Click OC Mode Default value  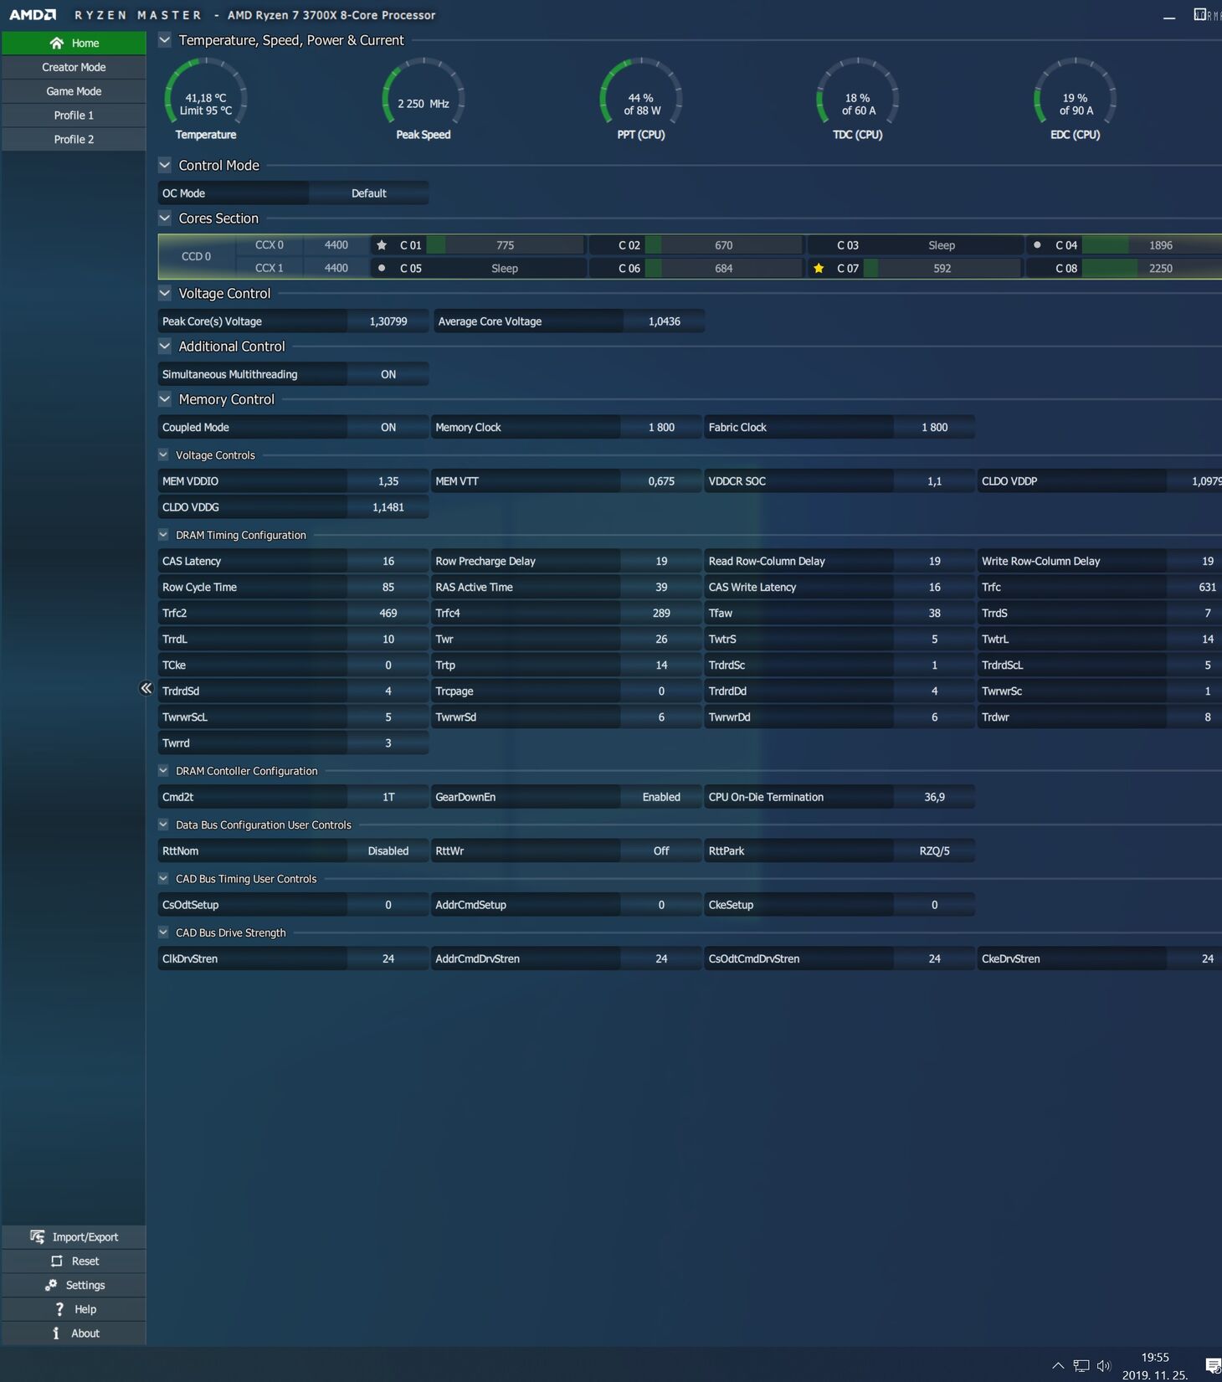tap(369, 193)
